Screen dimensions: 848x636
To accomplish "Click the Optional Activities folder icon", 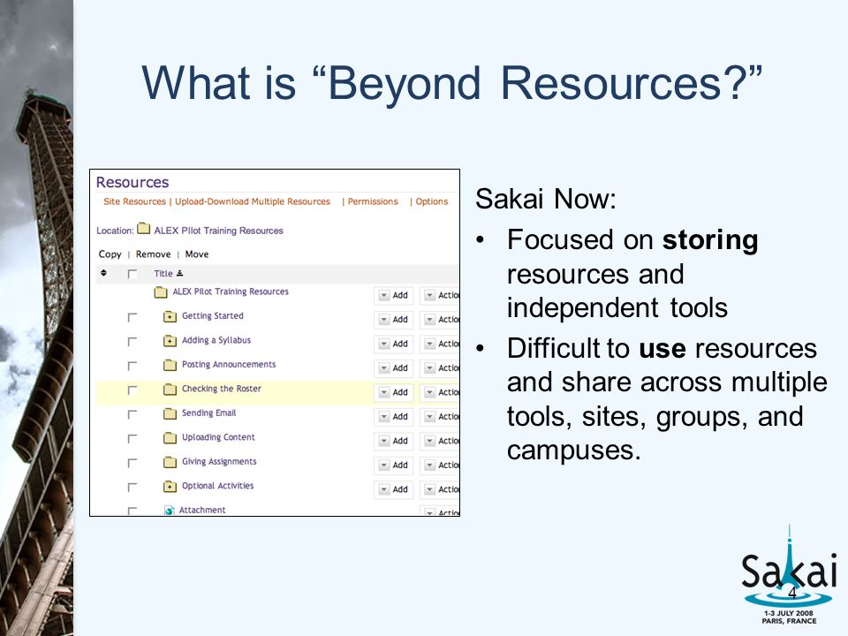I will (170, 487).
